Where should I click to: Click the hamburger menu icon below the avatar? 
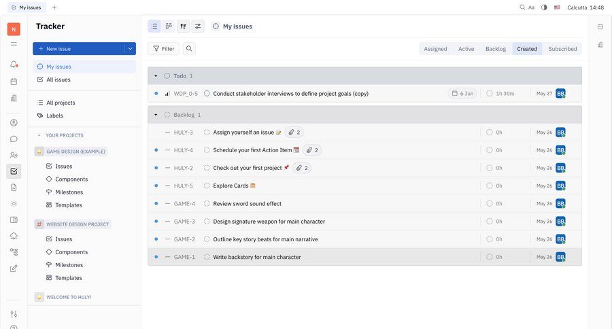point(14,44)
